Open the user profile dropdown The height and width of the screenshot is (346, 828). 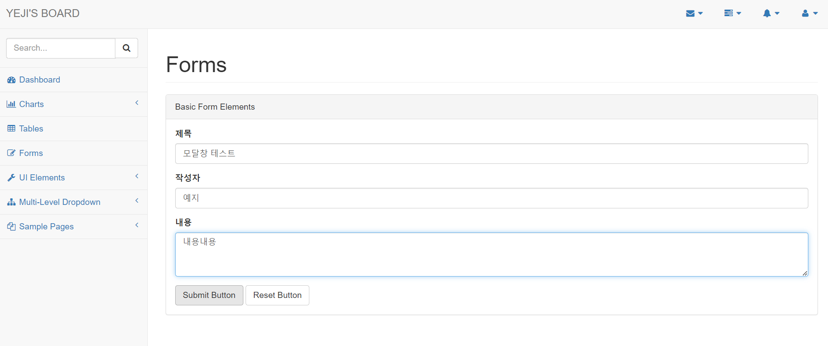point(810,14)
